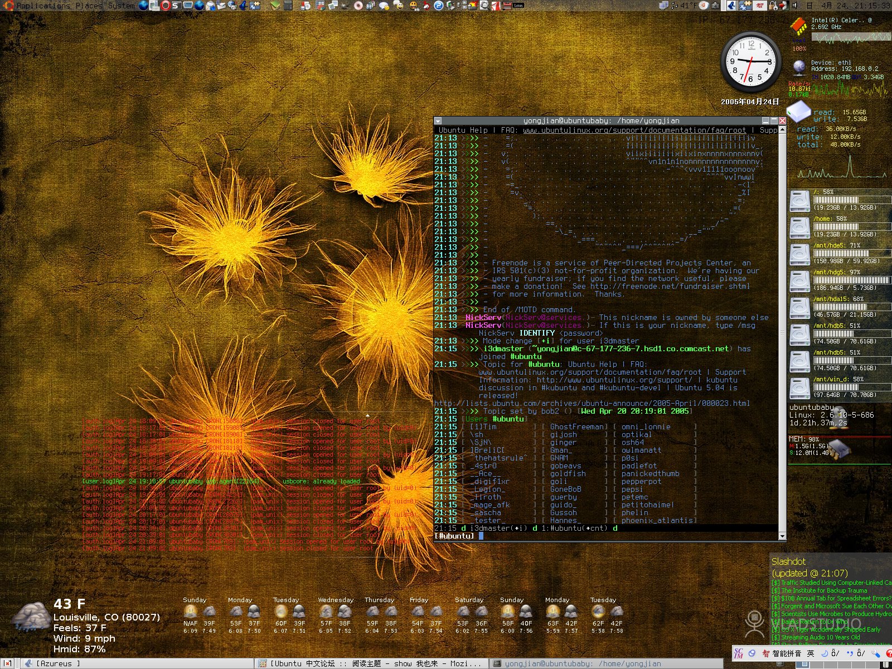The height and width of the screenshot is (669, 892).
Task: Open the volume control speaker icon
Action: tap(794, 6)
